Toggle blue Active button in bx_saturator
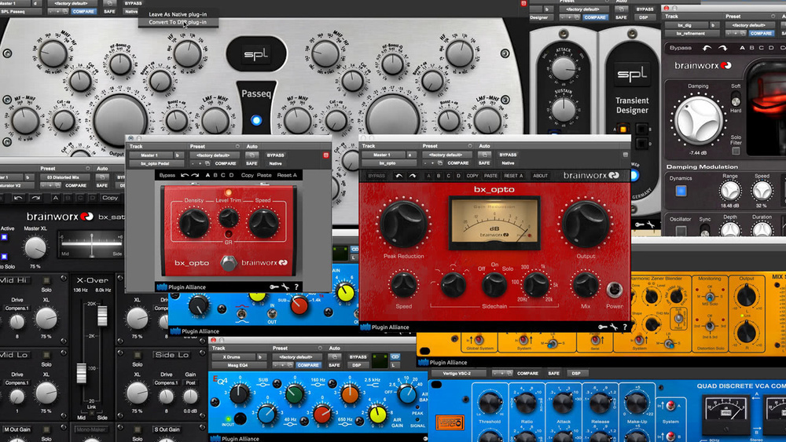Viewport: 786px width, 442px height. (5, 237)
